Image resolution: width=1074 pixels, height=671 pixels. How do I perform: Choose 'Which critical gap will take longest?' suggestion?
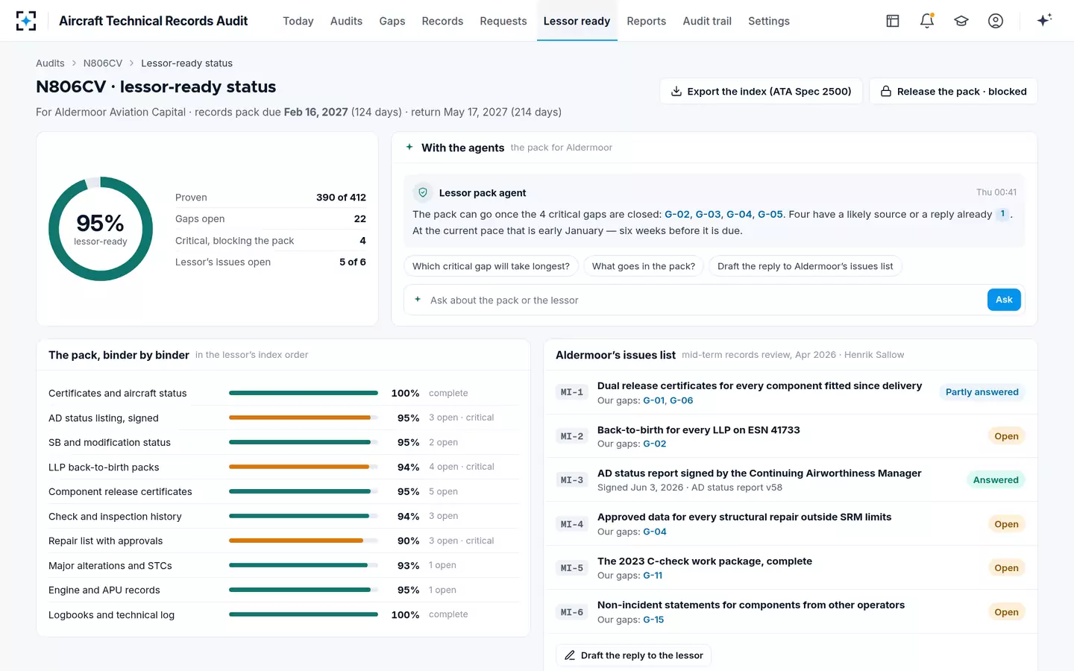(x=491, y=266)
